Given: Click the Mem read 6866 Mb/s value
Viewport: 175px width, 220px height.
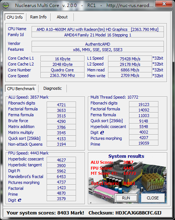Looking at the screenshot, I should [x=130, y=70].
